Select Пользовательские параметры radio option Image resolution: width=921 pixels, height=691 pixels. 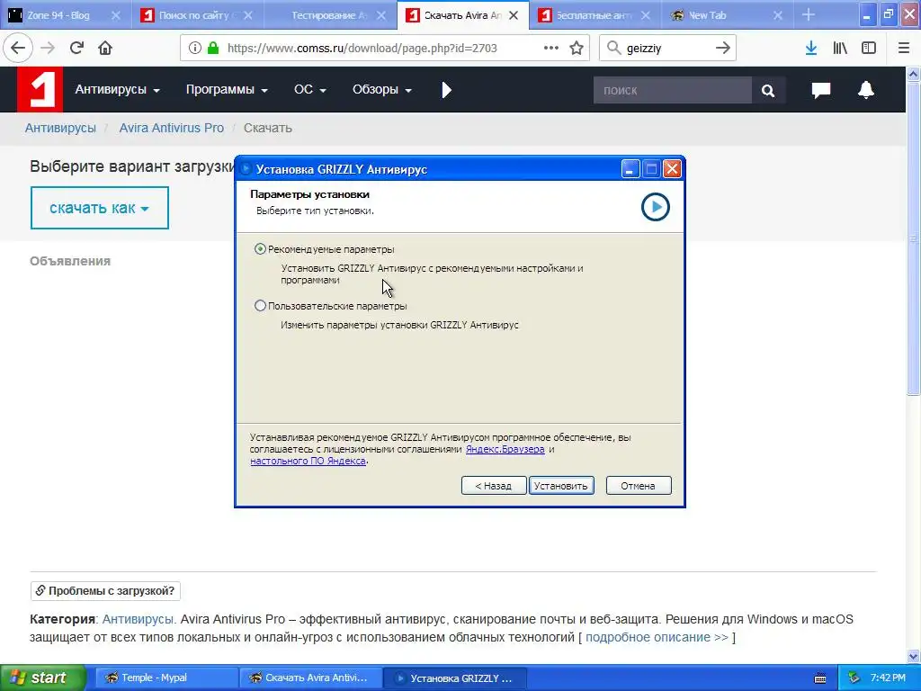(x=260, y=306)
